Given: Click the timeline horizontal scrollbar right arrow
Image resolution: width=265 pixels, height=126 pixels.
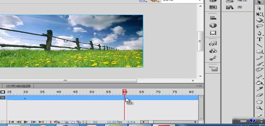Looking at the screenshot, I should point(196,122).
